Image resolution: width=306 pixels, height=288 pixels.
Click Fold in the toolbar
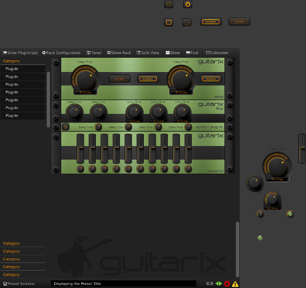192,53
